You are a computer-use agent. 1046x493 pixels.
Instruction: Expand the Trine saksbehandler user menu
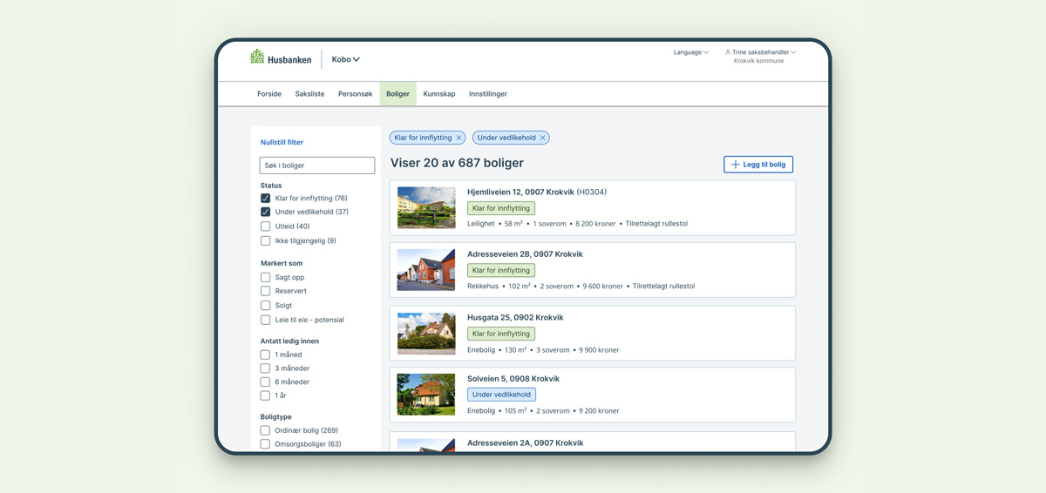pos(764,52)
